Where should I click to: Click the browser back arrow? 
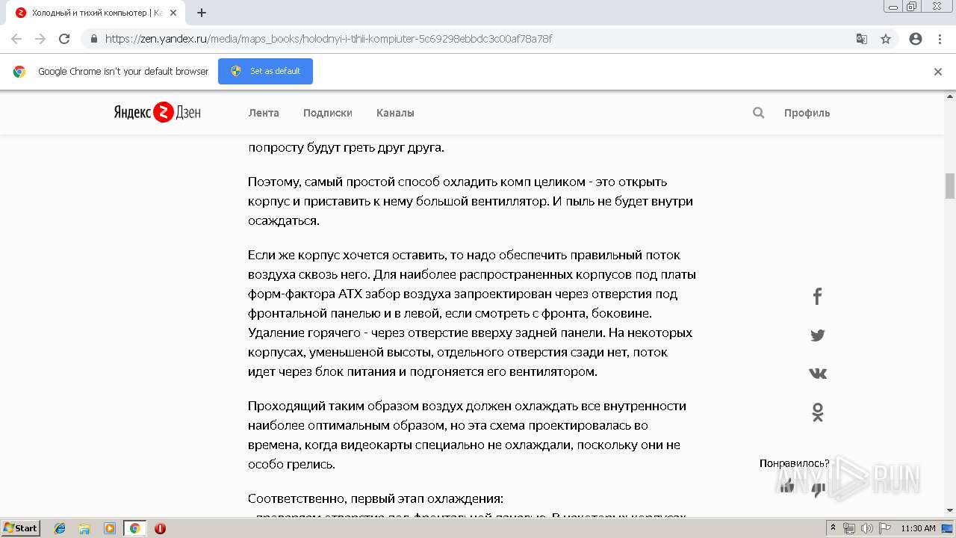pyautogui.click(x=16, y=39)
